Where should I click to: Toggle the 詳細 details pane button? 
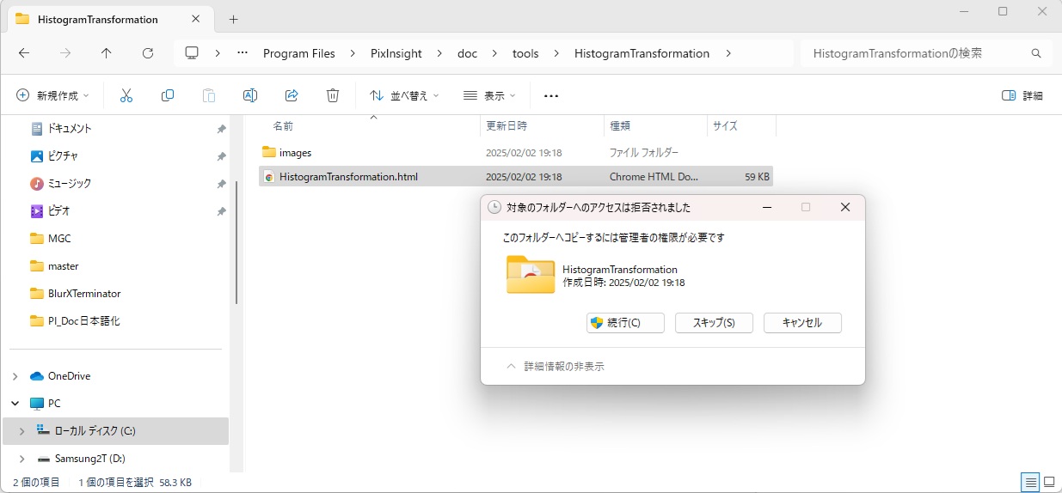pyautogui.click(x=1023, y=95)
